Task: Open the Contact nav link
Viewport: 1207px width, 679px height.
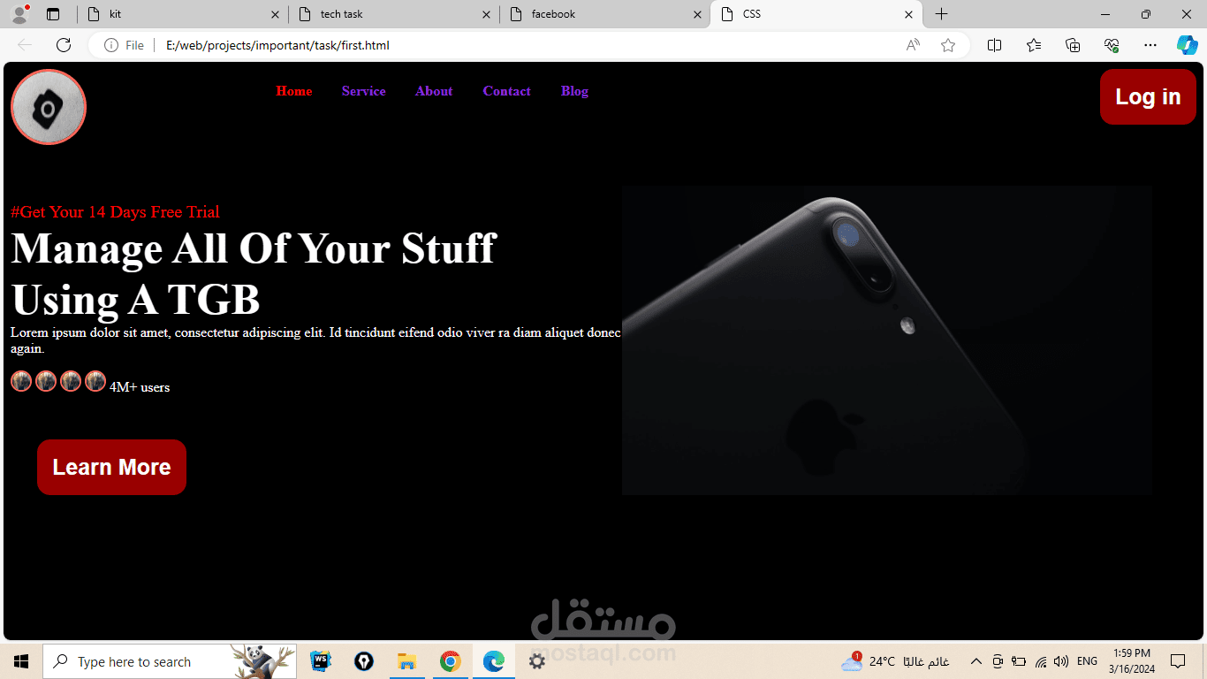Action: coord(507,91)
